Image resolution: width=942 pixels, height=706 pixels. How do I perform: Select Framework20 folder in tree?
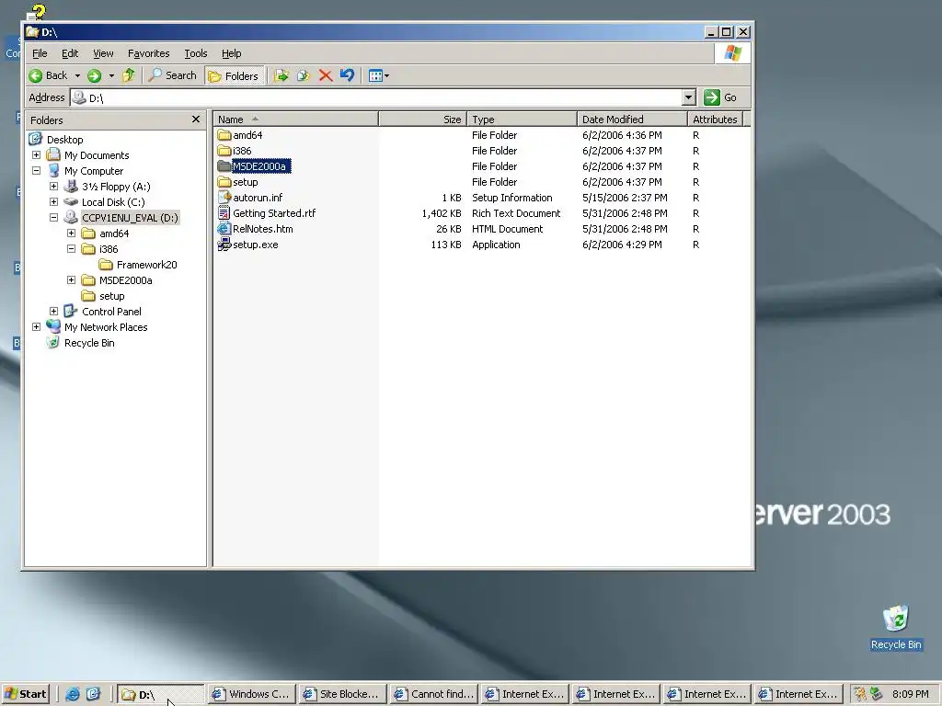(x=146, y=265)
